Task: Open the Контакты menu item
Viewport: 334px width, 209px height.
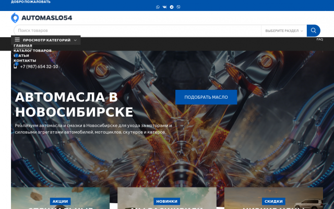Action: point(25,61)
